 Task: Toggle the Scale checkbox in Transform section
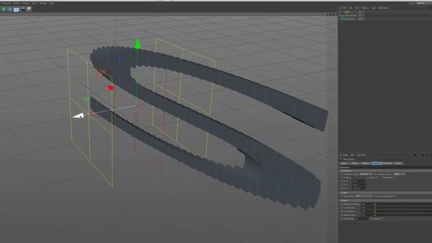point(377,178)
